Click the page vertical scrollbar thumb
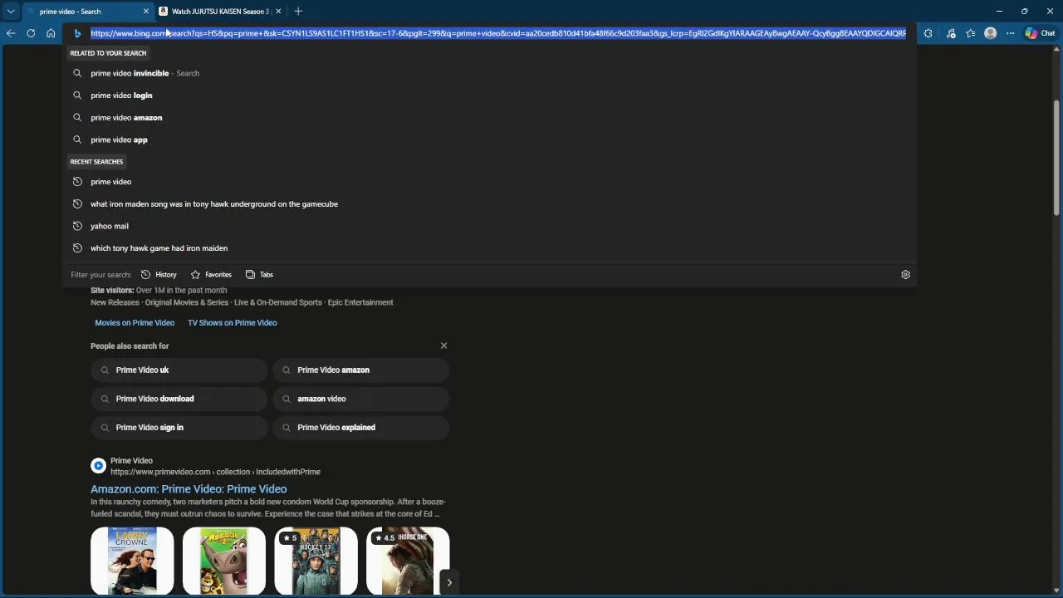 click(x=1056, y=157)
